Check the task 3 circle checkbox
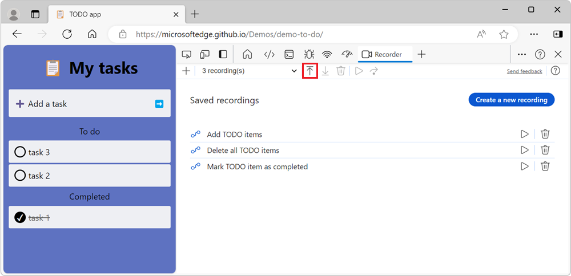This screenshot has height=276, width=571. coord(19,152)
